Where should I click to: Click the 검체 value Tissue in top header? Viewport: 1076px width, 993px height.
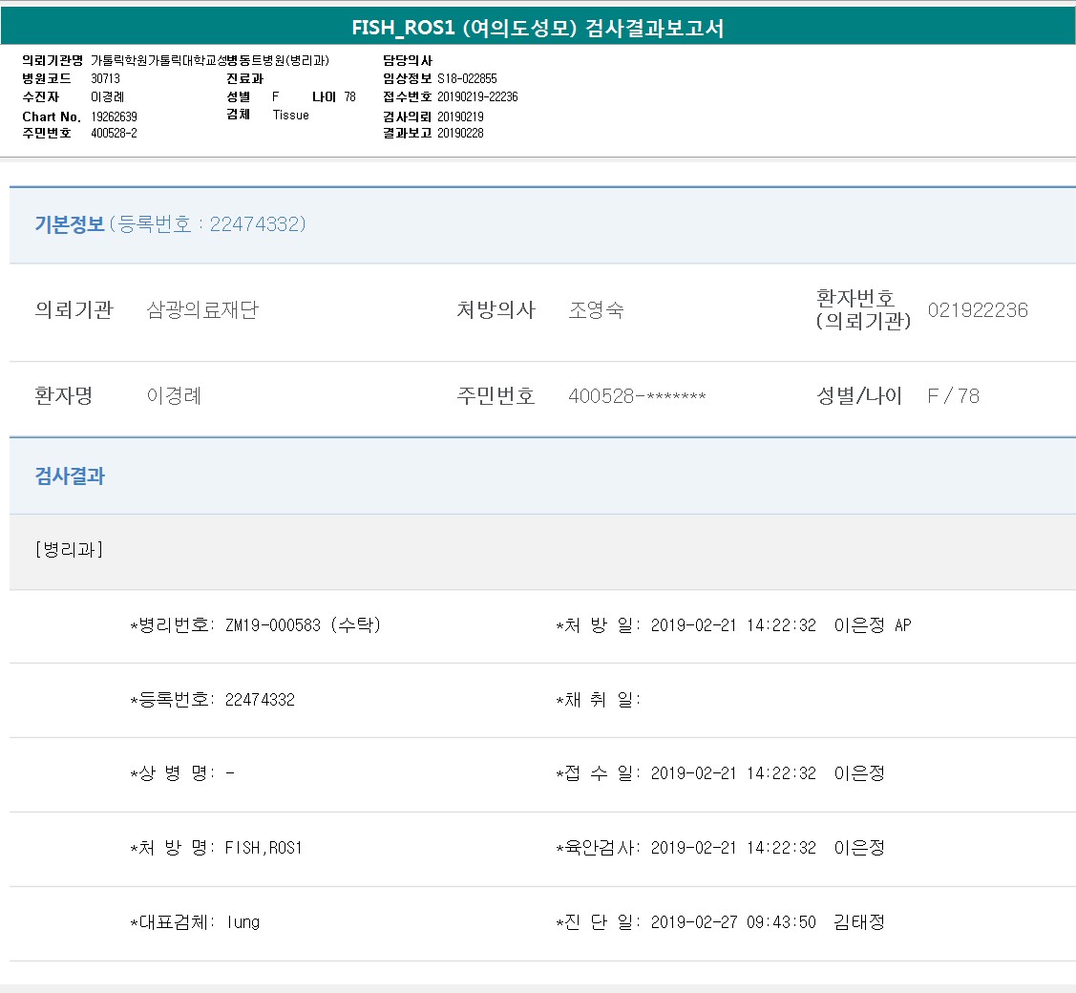290,115
